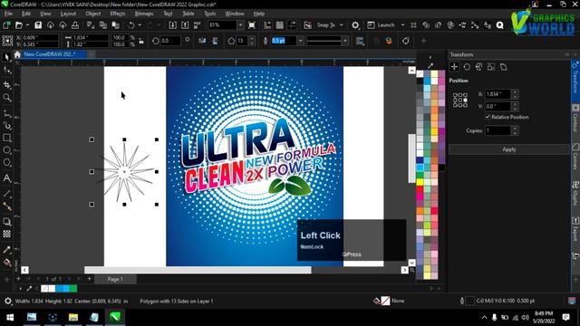The height and width of the screenshot is (326, 580).
Task: Pick the black swatch in the color palette
Action: (x=420, y=81)
